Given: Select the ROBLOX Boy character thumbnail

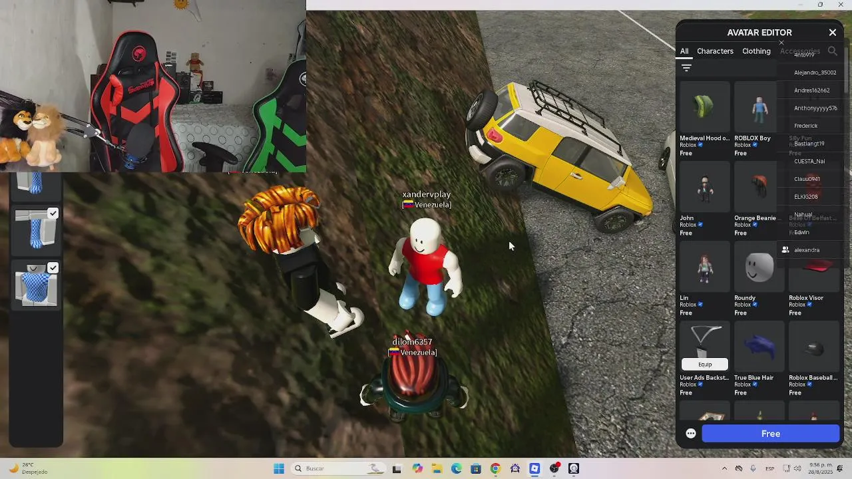Looking at the screenshot, I should (759, 108).
